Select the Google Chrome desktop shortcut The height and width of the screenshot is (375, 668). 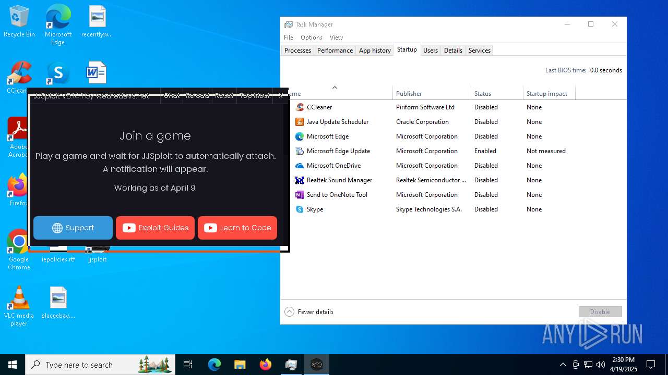click(x=19, y=249)
